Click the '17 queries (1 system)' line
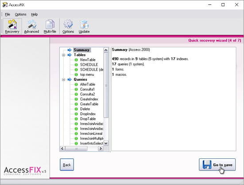Viewport: 244px width, 185px height. click(x=128, y=64)
